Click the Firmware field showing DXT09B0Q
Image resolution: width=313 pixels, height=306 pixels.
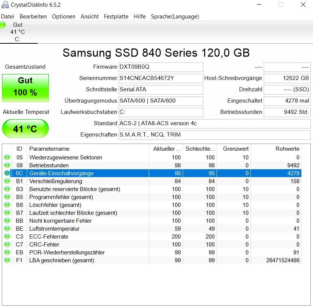click(x=161, y=67)
